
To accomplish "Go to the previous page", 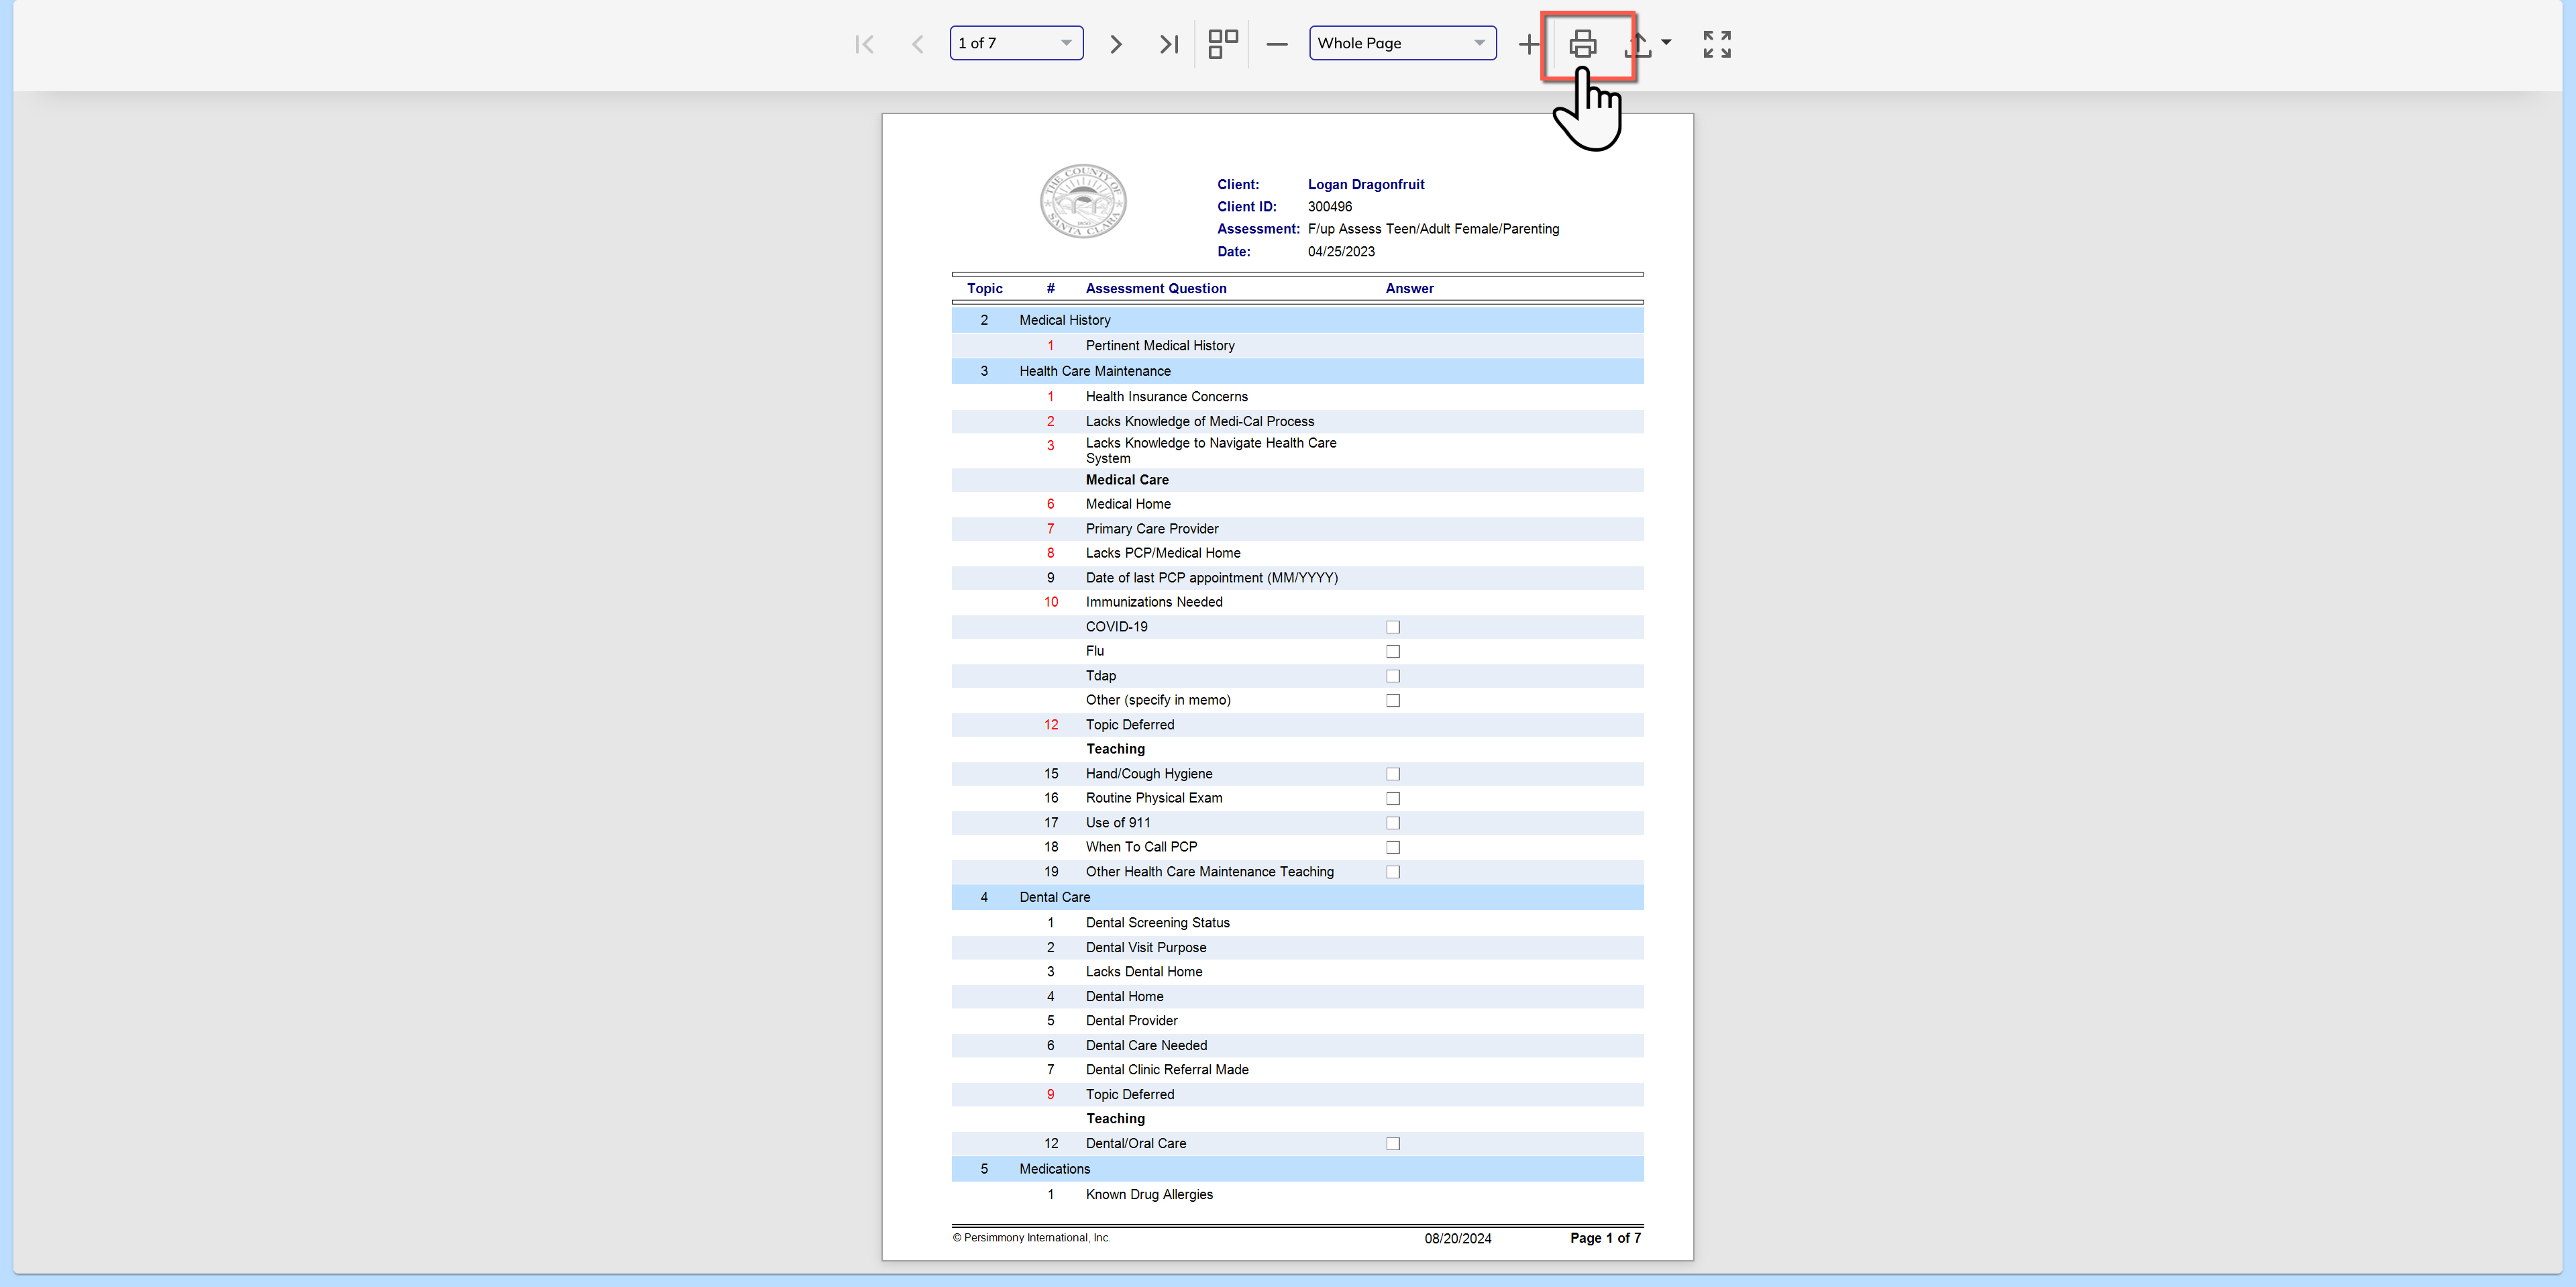I will coord(917,44).
